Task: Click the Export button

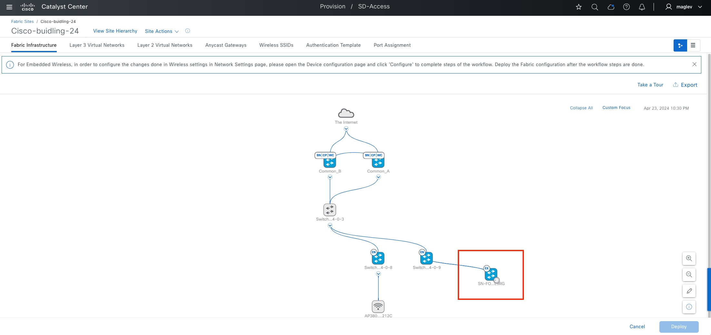Action: pos(685,85)
